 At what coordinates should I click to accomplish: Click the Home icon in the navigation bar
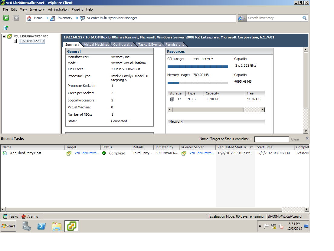pyautogui.click(x=29, y=18)
